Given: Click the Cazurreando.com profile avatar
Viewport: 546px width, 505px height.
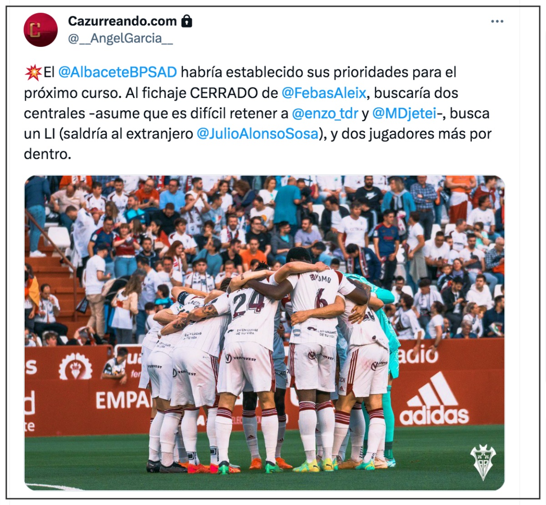Looking at the screenshot, I should pos(40,30).
